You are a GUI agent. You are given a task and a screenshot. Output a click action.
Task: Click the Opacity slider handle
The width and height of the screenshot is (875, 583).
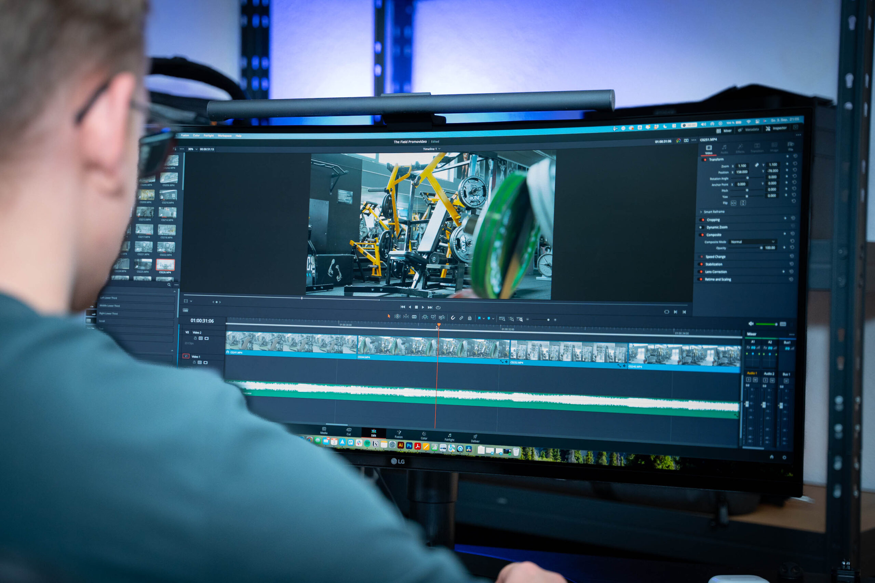click(x=762, y=248)
